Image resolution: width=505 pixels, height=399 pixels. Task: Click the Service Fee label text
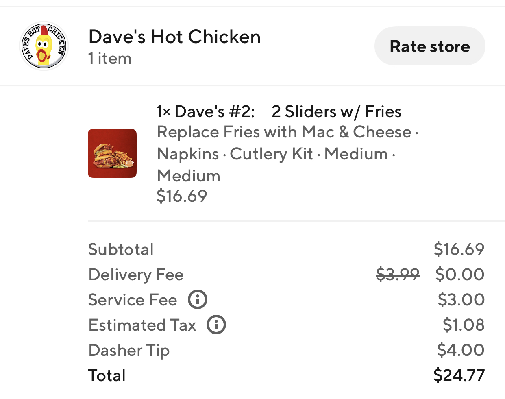pos(133,300)
